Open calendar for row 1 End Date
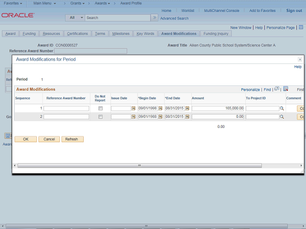 pyautogui.click(x=187, y=109)
